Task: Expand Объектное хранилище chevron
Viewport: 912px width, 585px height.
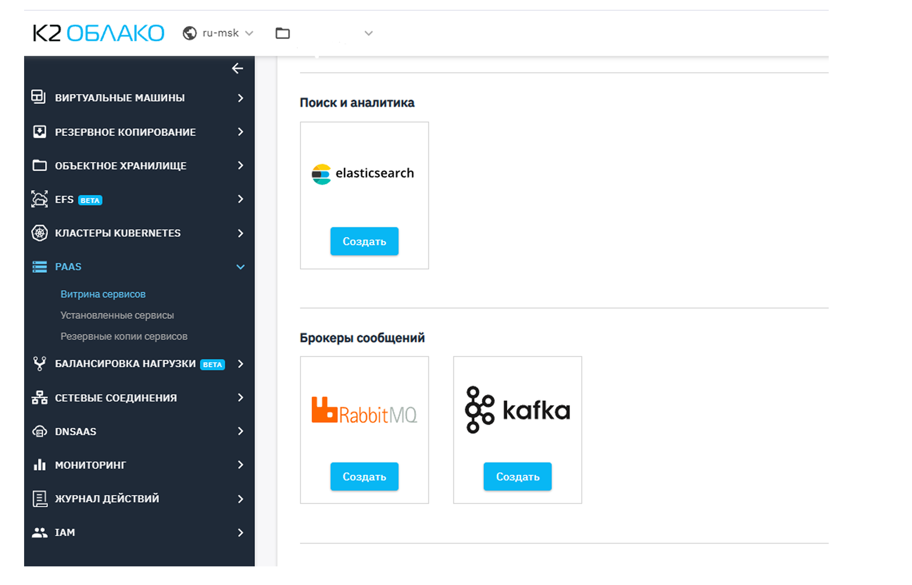Action: [240, 165]
